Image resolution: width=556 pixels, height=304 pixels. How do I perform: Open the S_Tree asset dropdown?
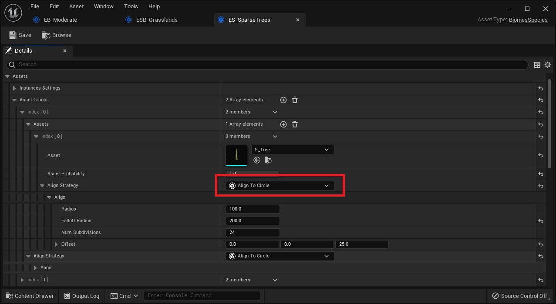292,150
